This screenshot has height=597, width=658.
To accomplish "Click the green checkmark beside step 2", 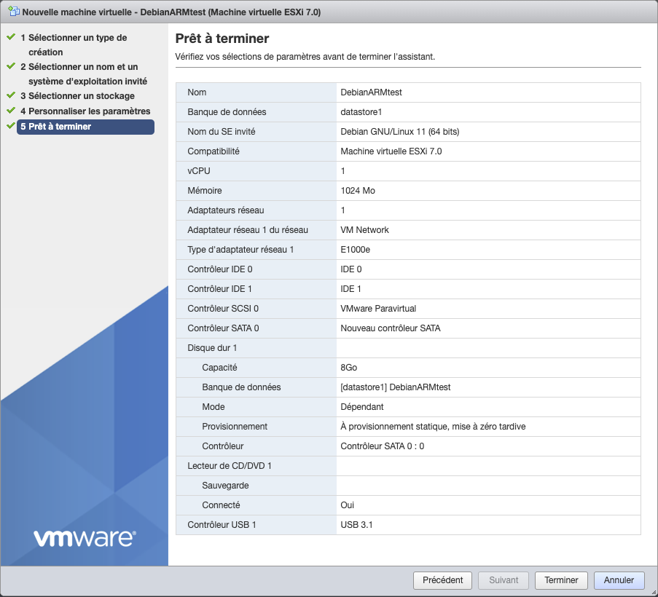I will 10,66.
